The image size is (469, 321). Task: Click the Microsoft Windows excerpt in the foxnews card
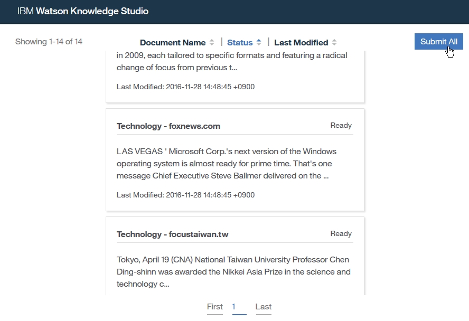tap(227, 164)
